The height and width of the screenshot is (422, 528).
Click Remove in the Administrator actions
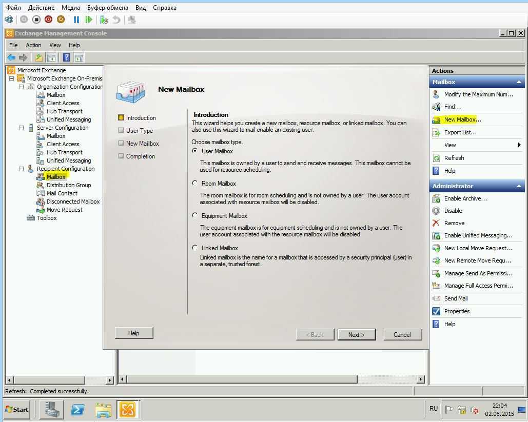click(454, 223)
